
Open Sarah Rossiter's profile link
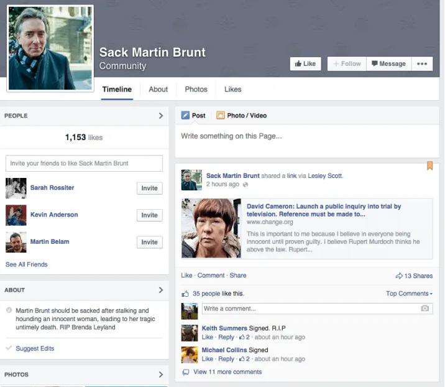point(52,187)
